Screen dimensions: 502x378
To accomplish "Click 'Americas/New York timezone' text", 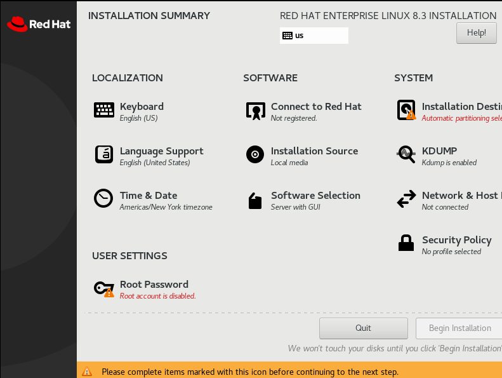I will pos(166,207).
